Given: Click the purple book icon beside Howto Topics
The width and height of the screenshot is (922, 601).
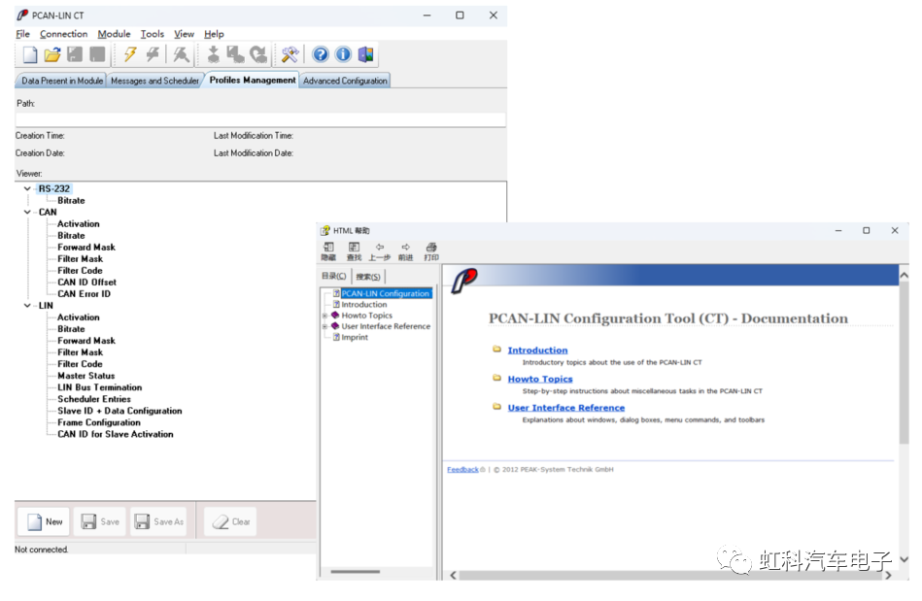Looking at the screenshot, I should coord(335,315).
